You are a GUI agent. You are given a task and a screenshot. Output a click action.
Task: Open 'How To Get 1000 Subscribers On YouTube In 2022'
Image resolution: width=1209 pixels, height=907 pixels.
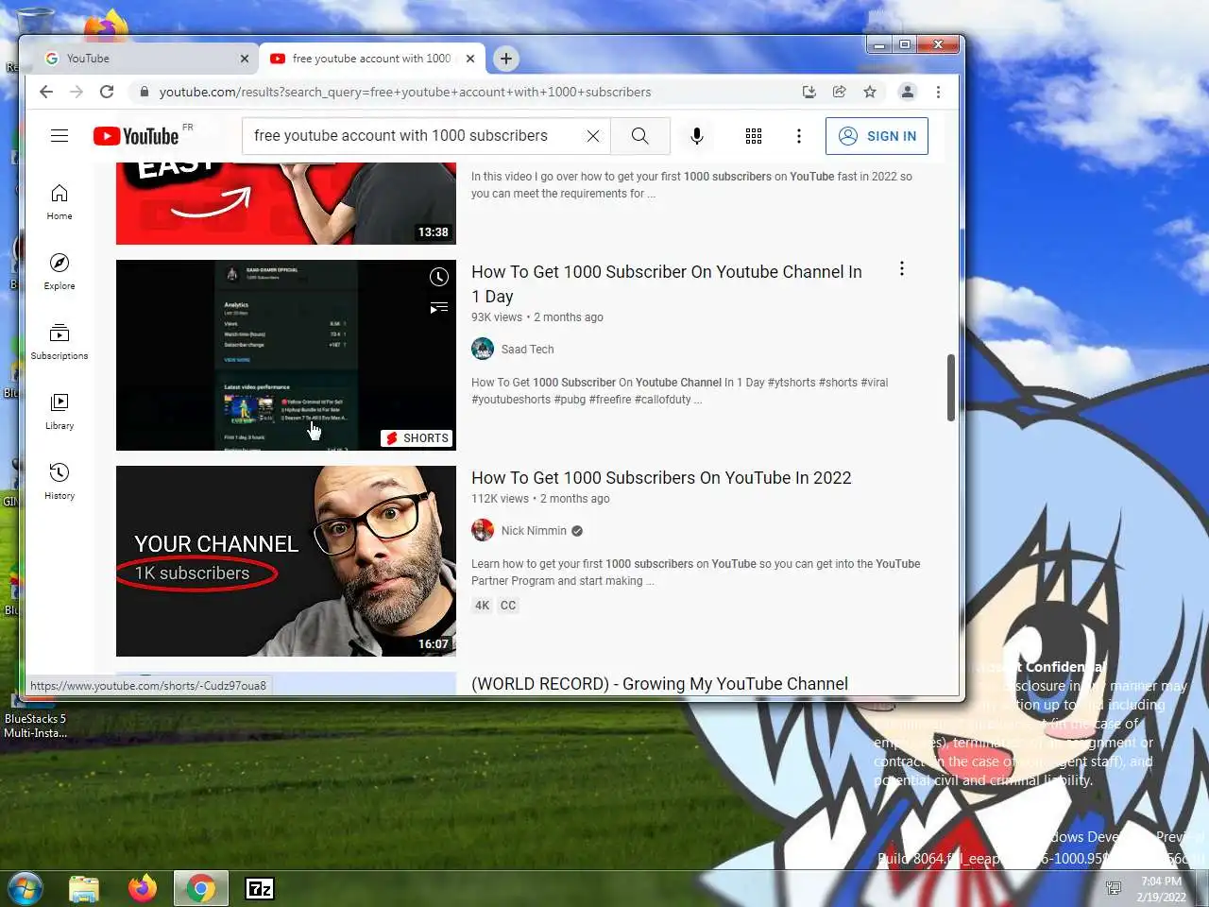click(661, 478)
